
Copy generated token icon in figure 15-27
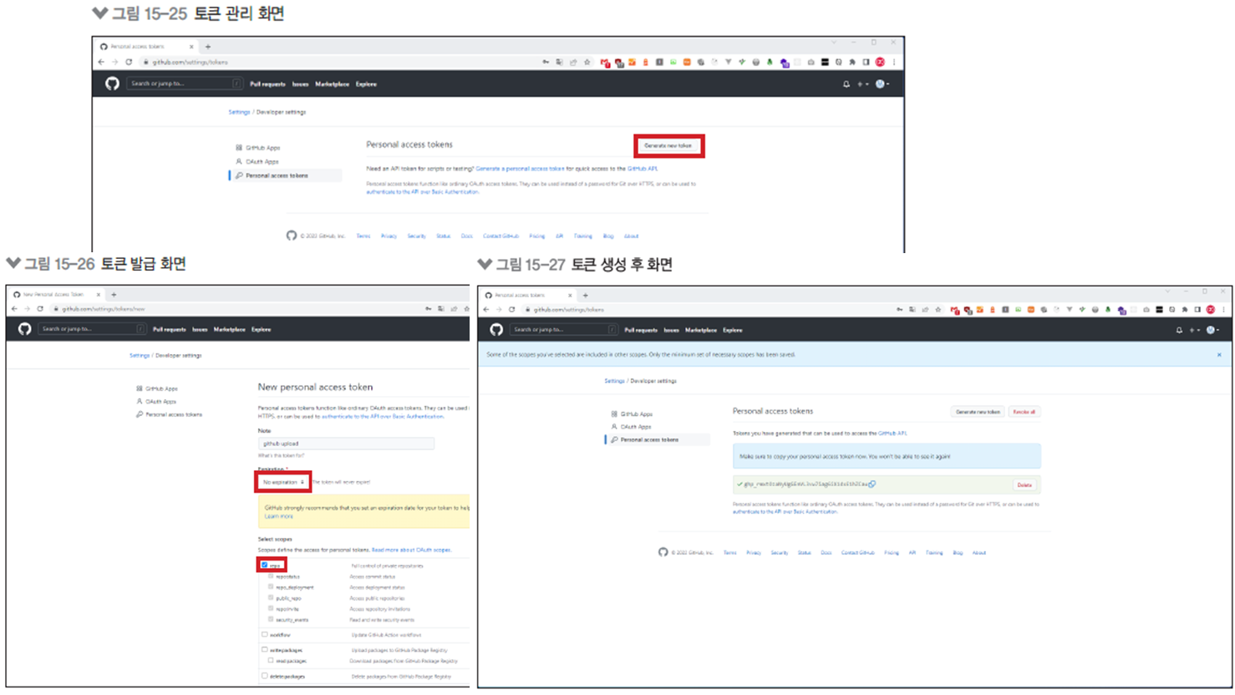(872, 484)
